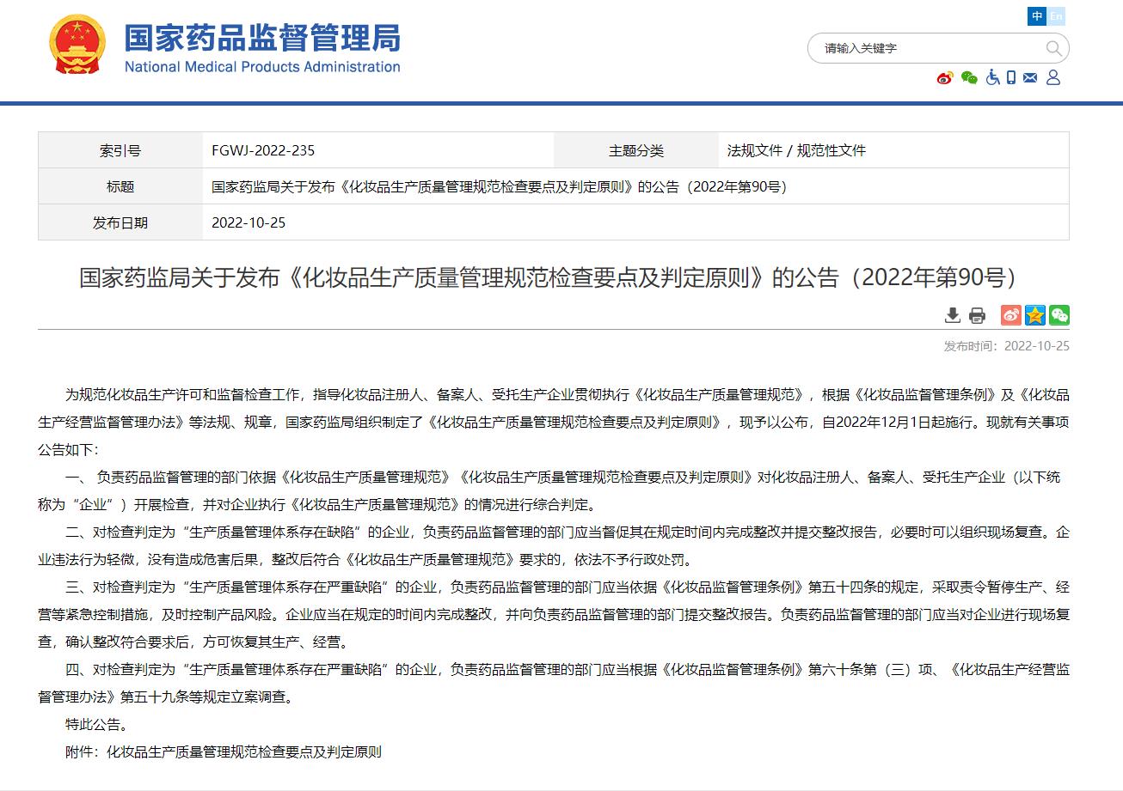Focus the keyword search field

click(x=929, y=48)
